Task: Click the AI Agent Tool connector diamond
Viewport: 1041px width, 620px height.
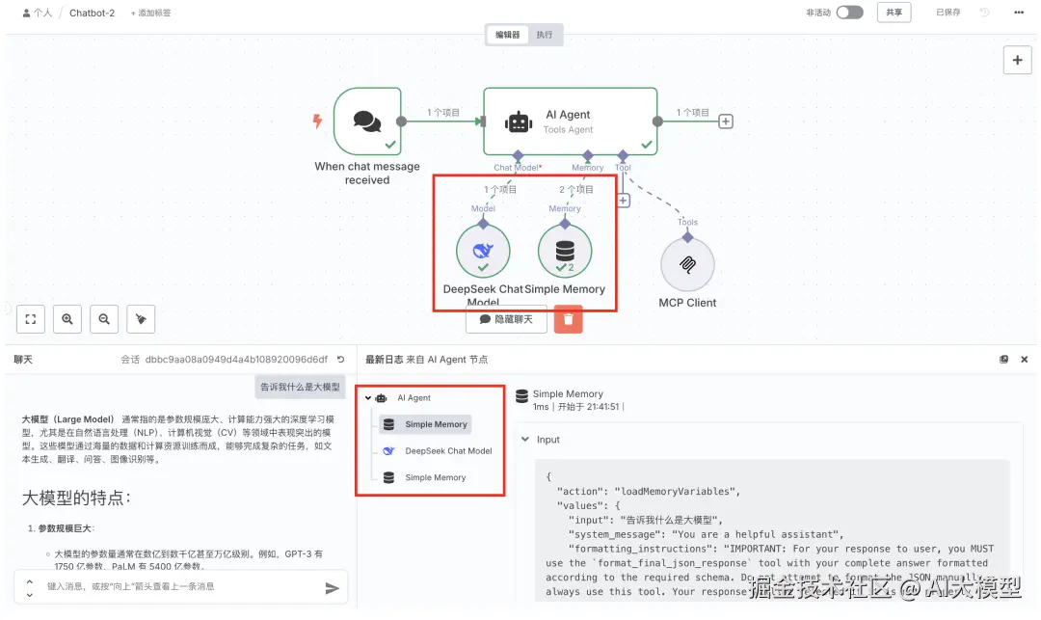Action: [x=623, y=155]
